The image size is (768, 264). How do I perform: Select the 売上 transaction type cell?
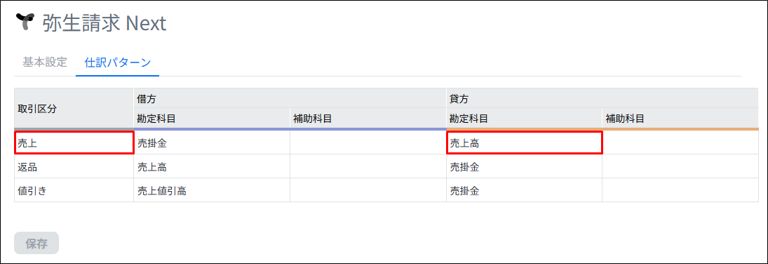pyautogui.click(x=74, y=143)
